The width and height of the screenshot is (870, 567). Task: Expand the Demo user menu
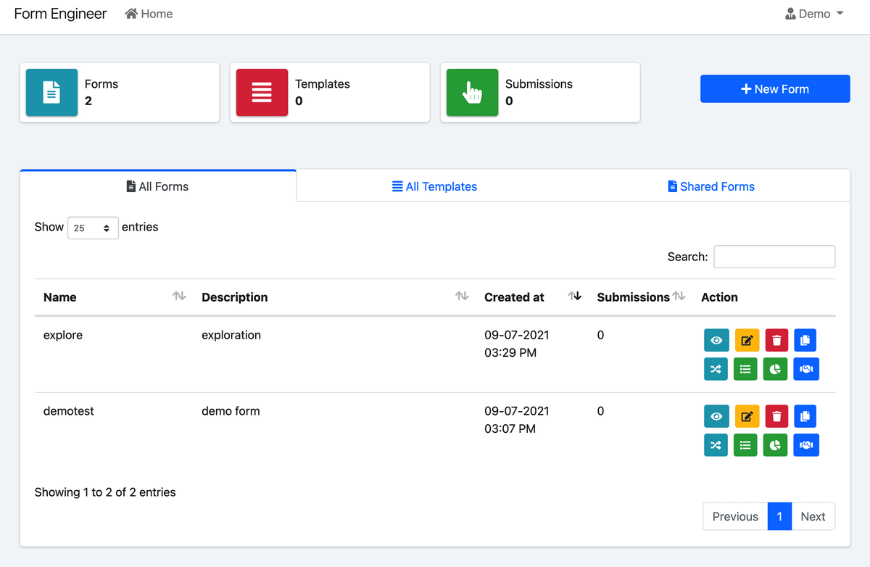814,14
